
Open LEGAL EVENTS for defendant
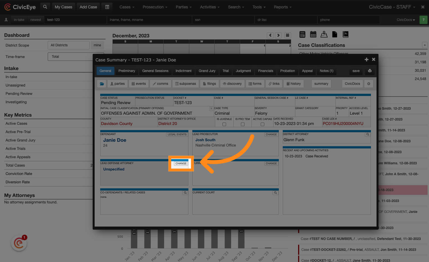tap(177, 134)
